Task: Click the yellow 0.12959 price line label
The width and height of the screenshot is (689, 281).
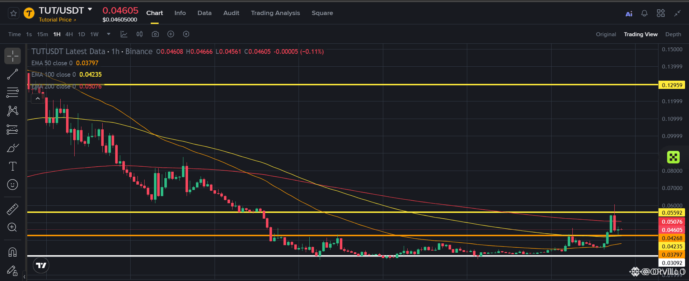Action: (672, 85)
